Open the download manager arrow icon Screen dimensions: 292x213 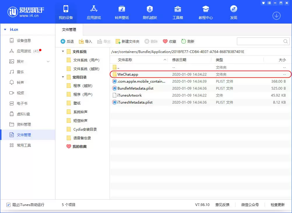pyautogui.click(x=276, y=16)
